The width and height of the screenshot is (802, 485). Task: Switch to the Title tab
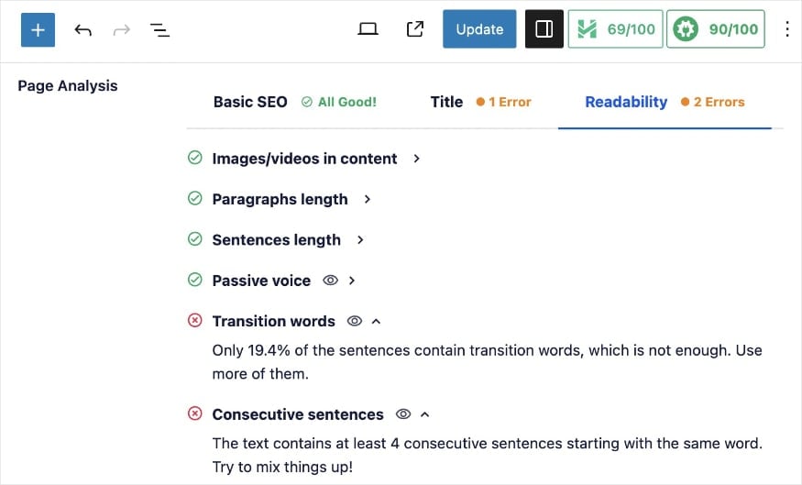(481, 102)
